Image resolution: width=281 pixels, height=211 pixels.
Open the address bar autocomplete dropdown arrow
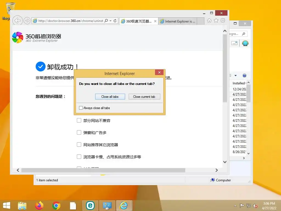[110, 21]
